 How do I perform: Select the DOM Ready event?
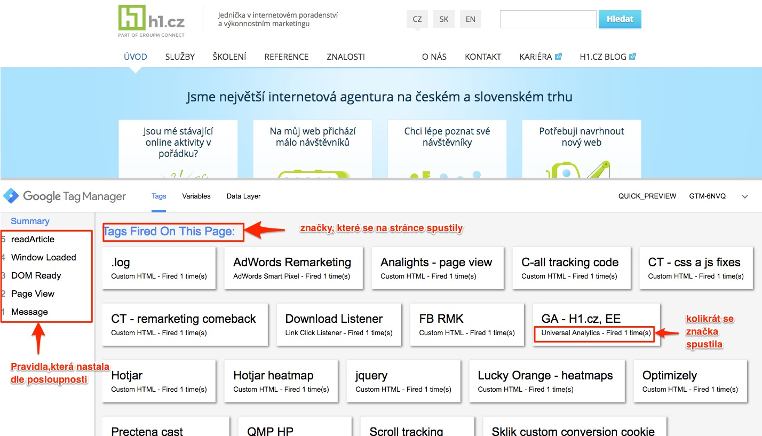36,275
